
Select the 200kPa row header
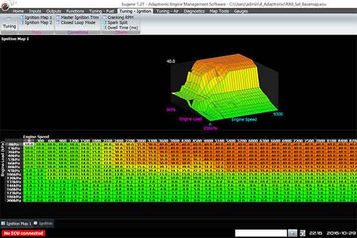pyautogui.click(x=14, y=201)
